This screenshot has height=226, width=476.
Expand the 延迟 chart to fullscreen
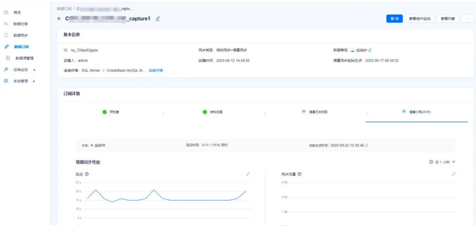pos(248,174)
